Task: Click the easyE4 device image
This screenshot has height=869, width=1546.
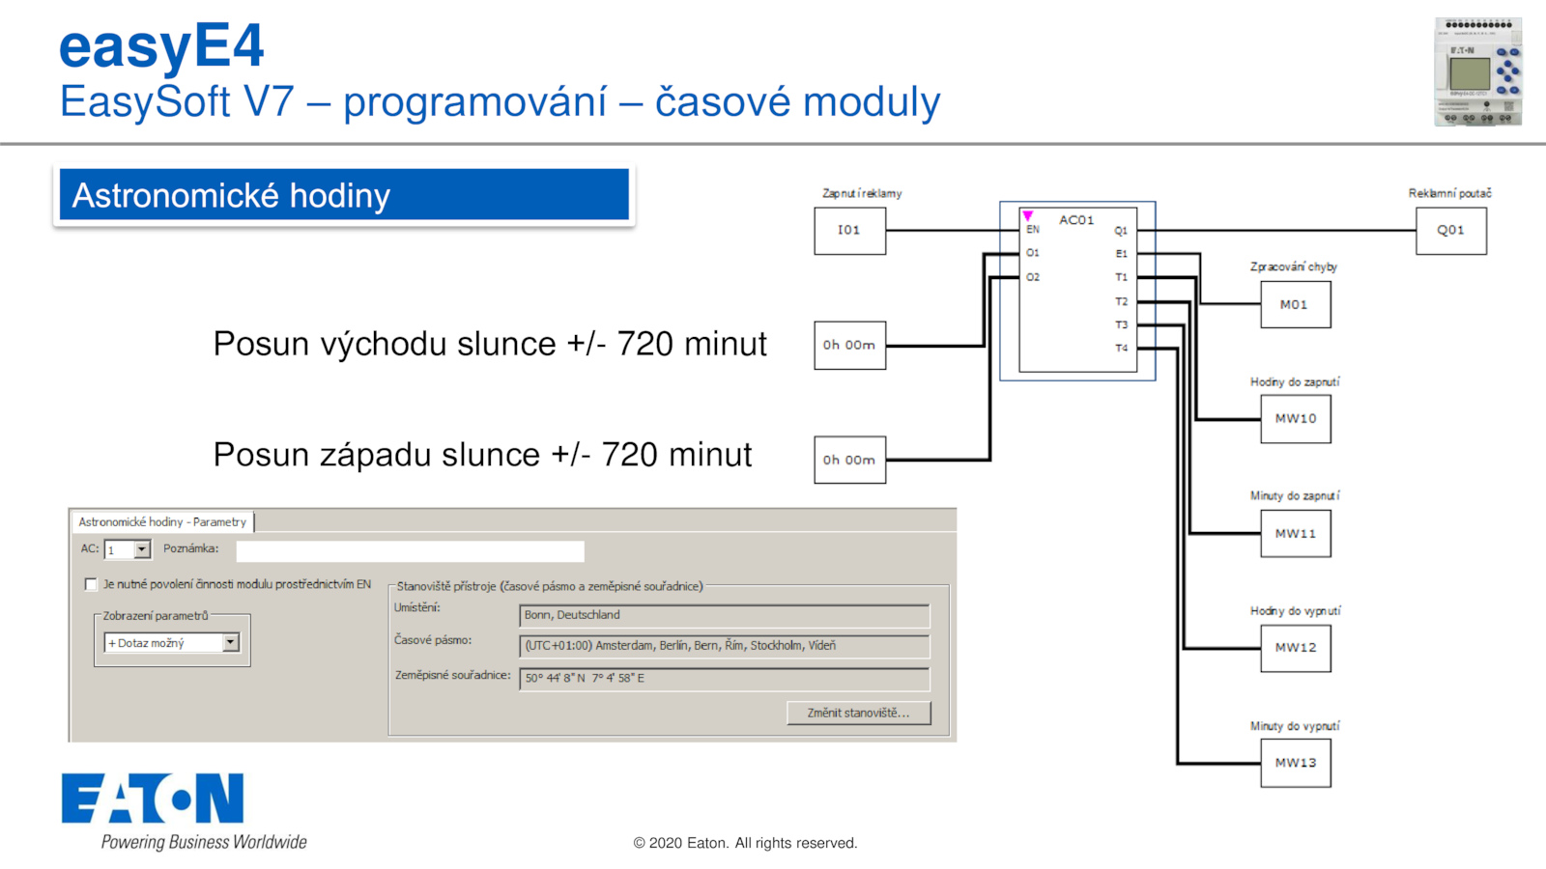Action: (x=1478, y=71)
